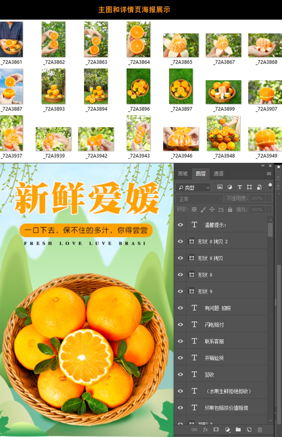282x437 pixels.
Task: Click the file name _72A3943
Action: point(139,155)
